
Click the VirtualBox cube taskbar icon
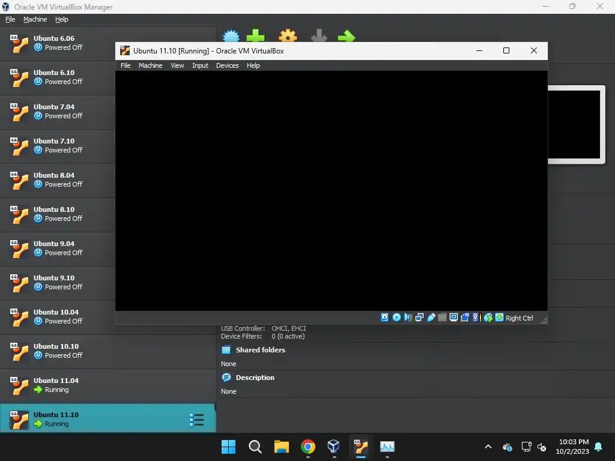coord(333,446)
